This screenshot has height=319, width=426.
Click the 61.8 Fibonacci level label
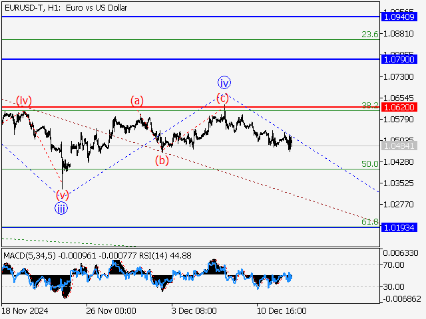[370, 221]
